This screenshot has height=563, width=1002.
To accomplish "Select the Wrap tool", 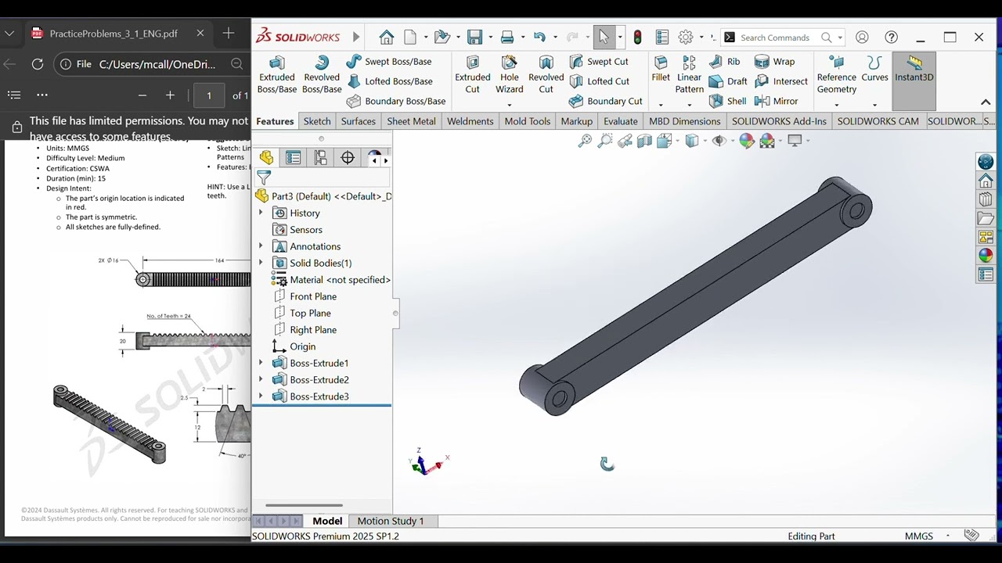I will pyautogui.click(x=774, y=62).
